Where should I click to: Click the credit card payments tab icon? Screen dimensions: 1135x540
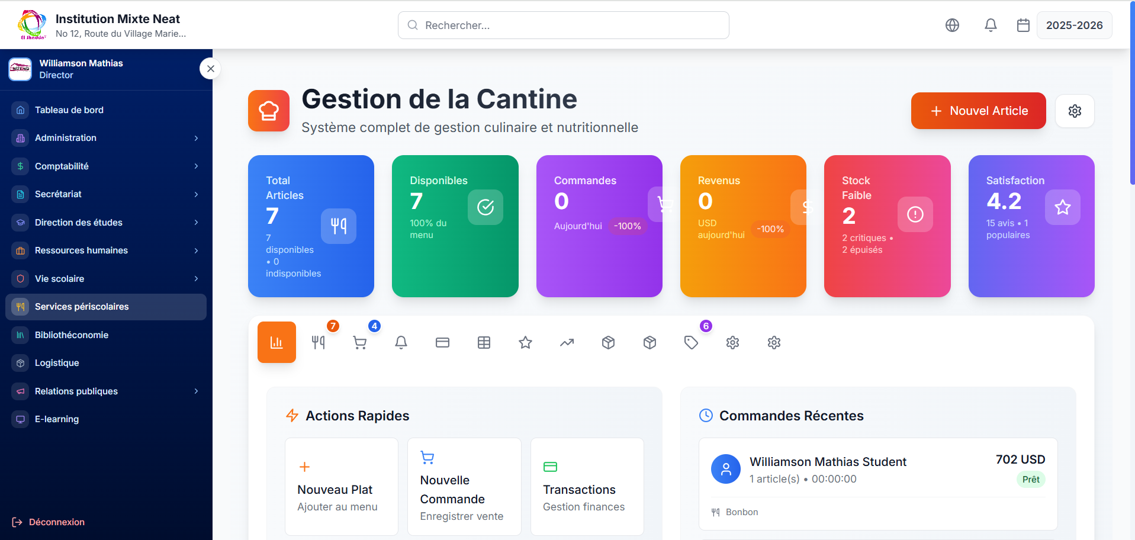coord(442,342)
